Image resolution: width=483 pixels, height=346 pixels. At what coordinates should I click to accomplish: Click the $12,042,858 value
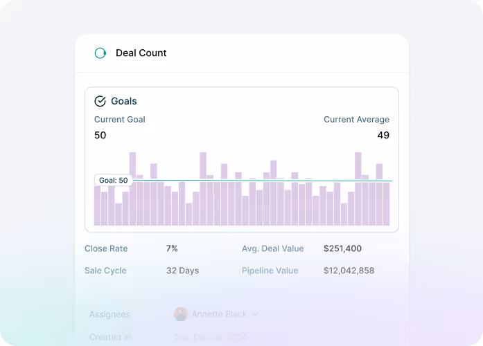point(349,271)
